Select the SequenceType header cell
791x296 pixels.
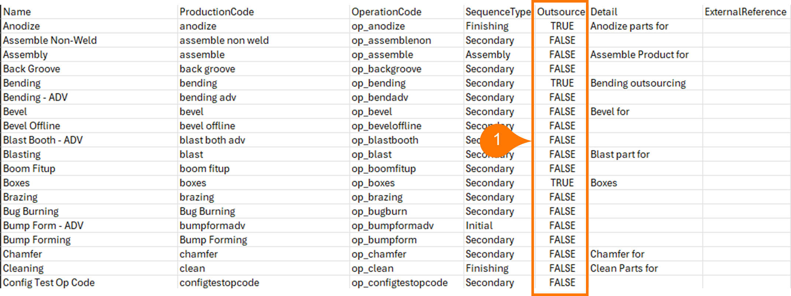pos(498,12)
